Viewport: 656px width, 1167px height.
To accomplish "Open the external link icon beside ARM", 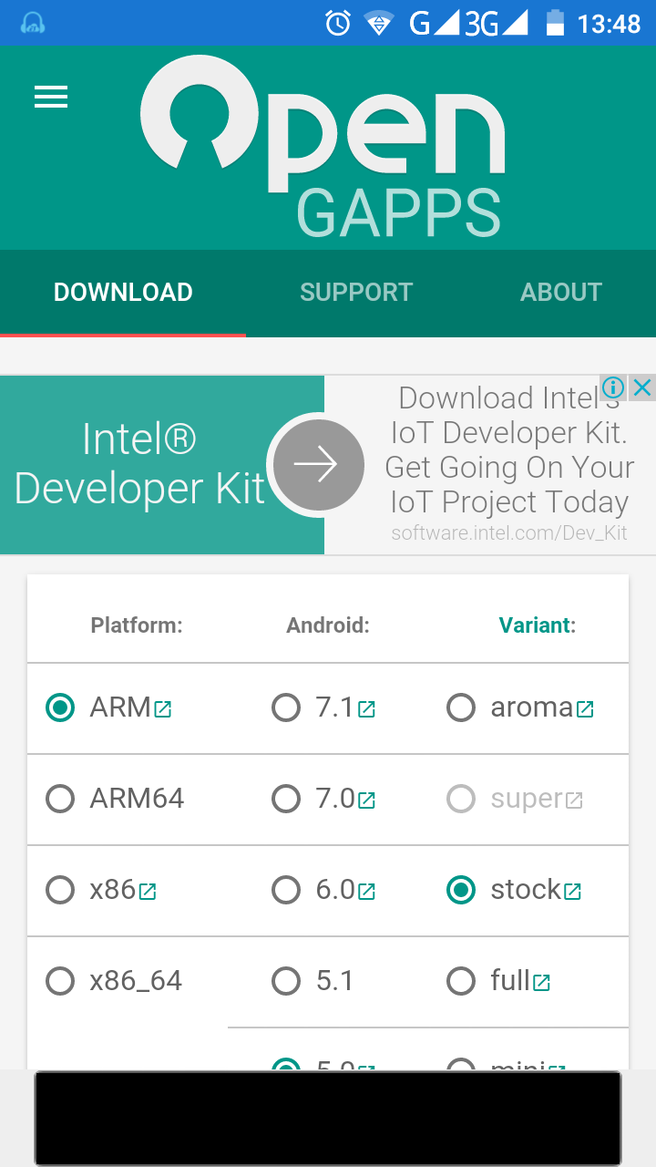I will (163, 709).
